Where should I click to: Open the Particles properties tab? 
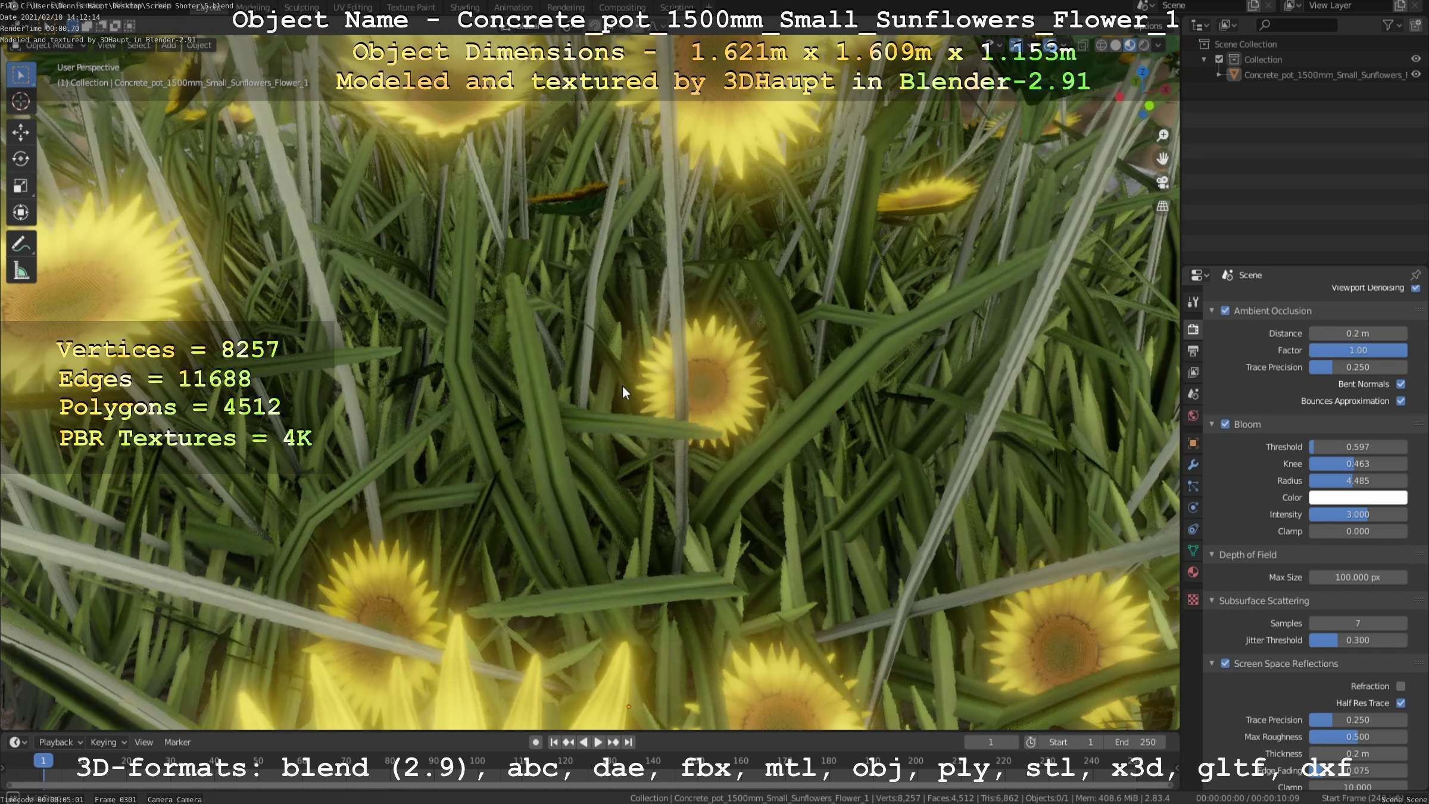point(1193,486)
